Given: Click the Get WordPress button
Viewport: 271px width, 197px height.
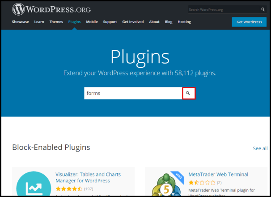Looking at the screenshot, I should point(249,22).
